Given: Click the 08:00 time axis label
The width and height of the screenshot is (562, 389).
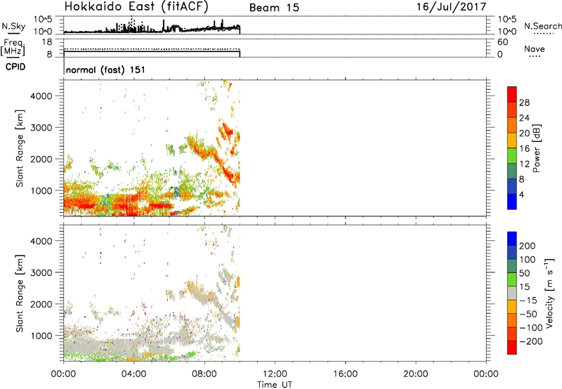Looking at the screenshot, I should pyautogui.click(x=204, y=374).
